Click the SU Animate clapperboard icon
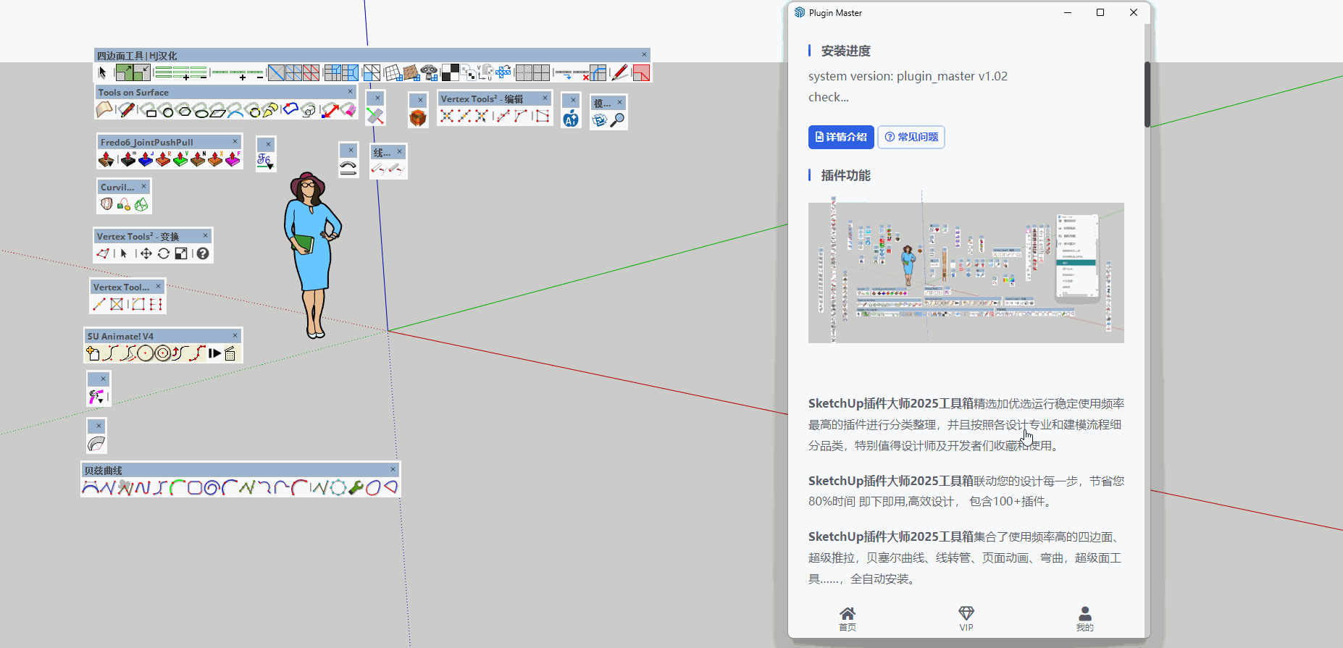 click(x=230, y=353)
